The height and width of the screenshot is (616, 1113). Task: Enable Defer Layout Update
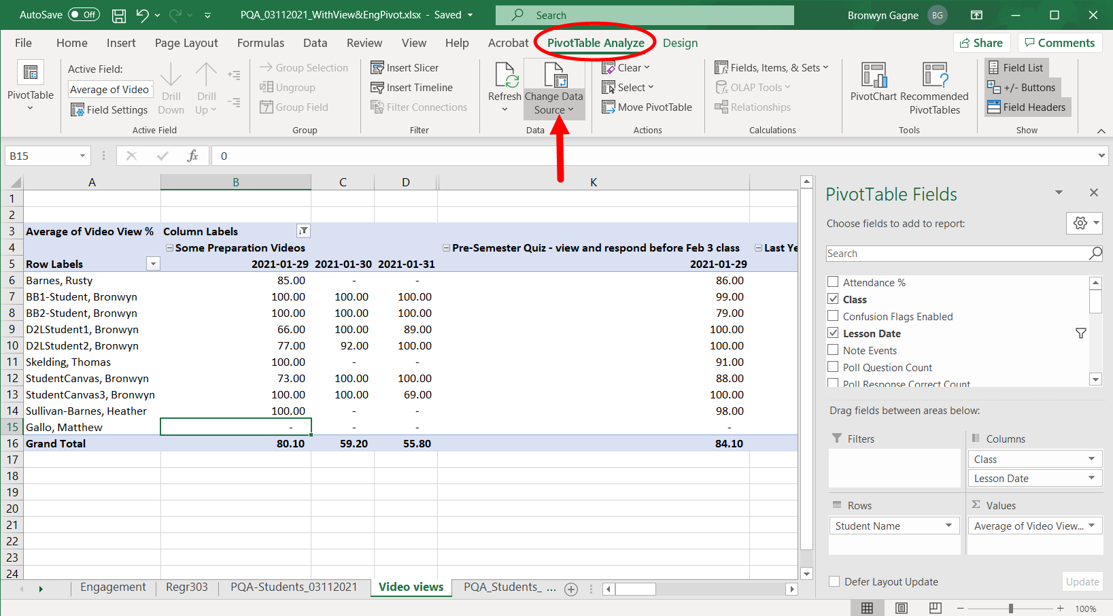pos(833,581)
